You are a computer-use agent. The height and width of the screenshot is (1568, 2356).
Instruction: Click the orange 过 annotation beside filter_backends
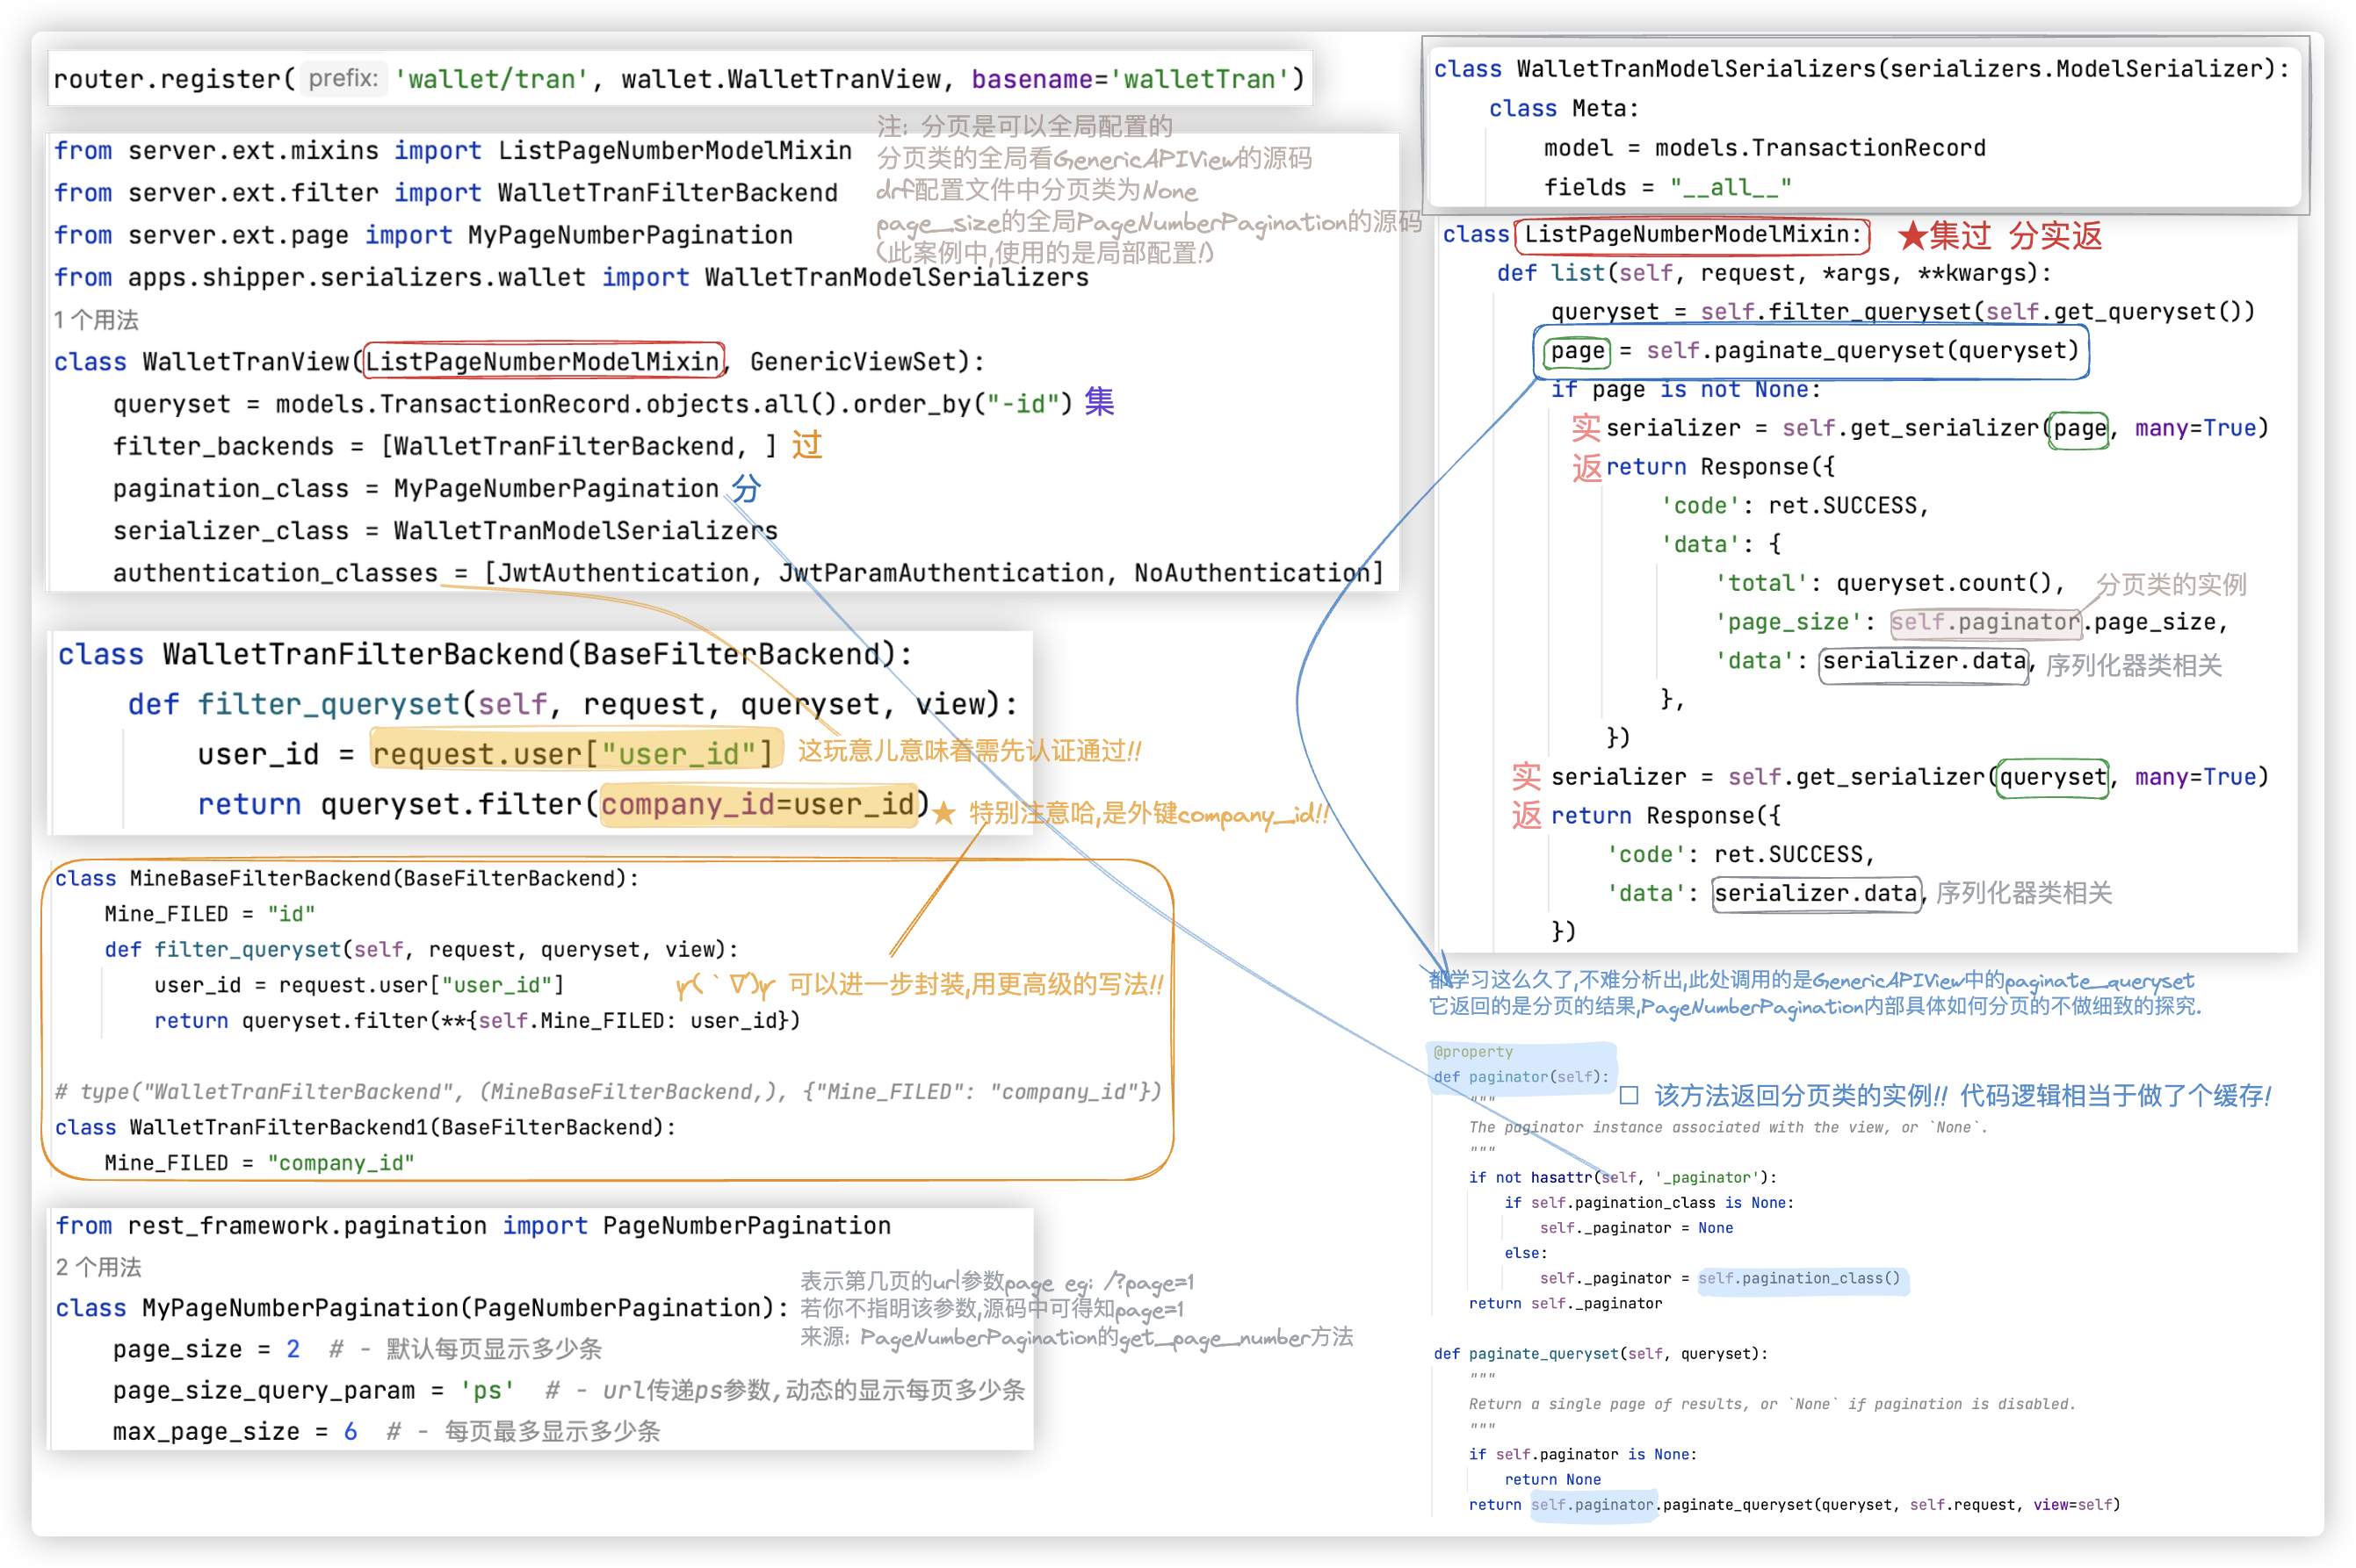tap(806, 445)
